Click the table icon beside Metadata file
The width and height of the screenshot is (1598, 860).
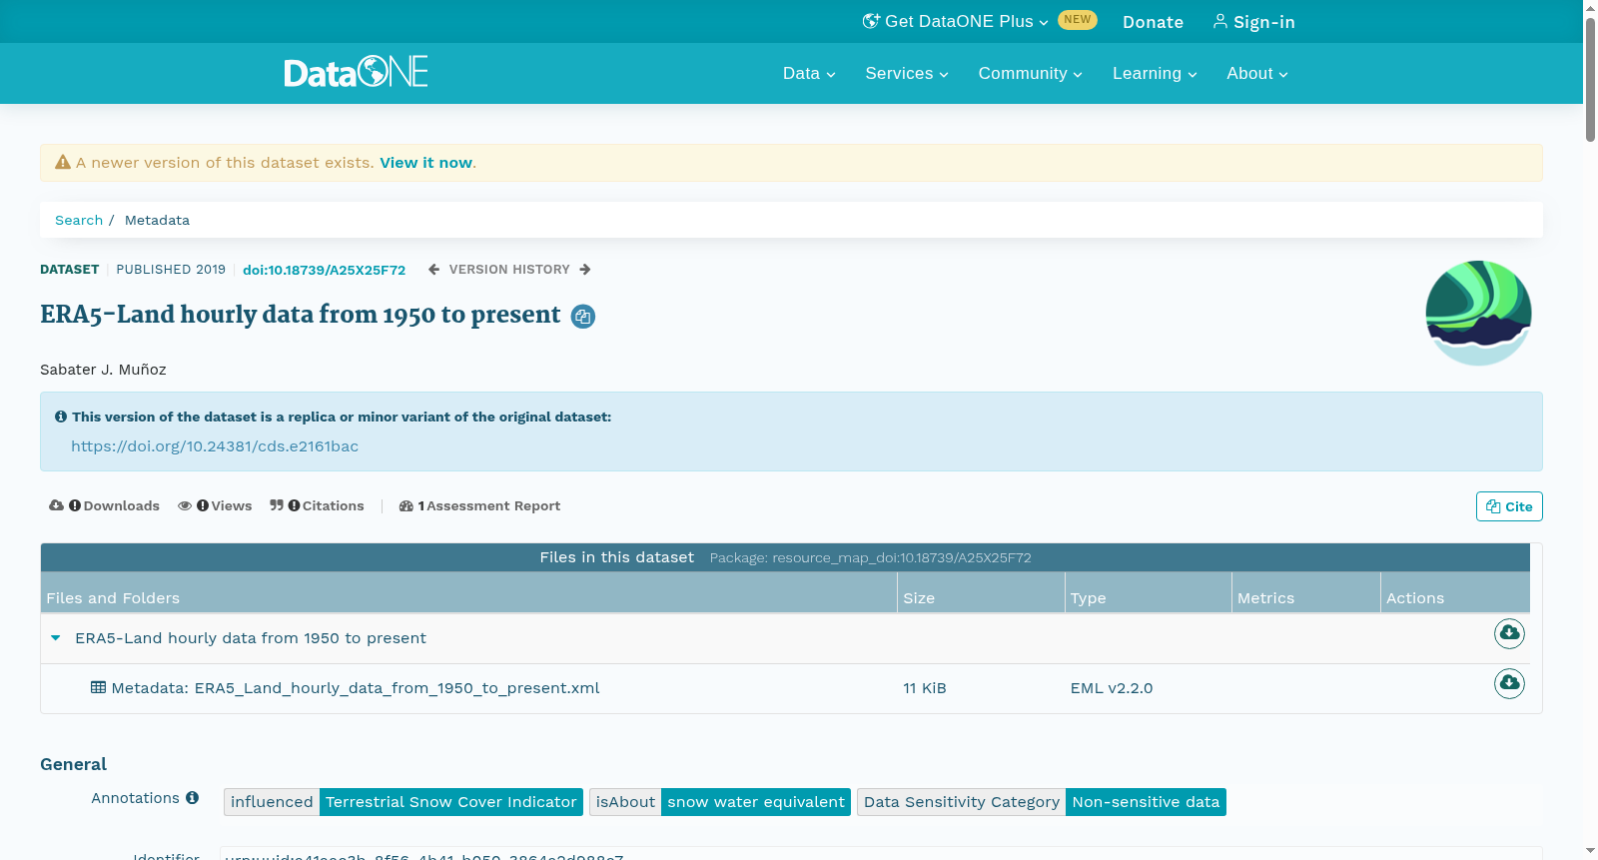coord(98,688)
